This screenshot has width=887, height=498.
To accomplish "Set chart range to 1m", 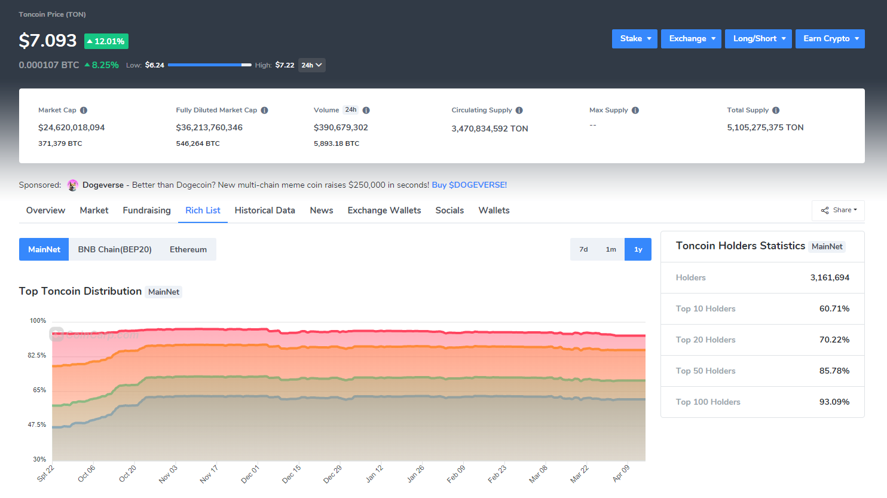I will (611, 249).
